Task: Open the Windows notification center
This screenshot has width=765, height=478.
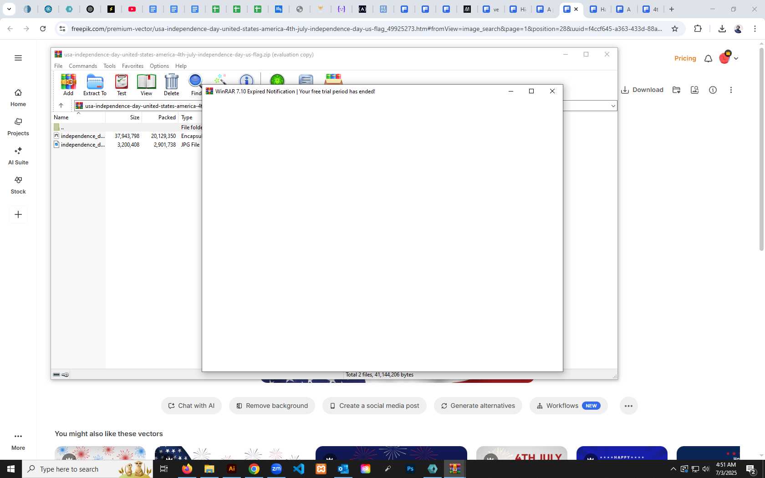Action: click(x=751, y=469)
